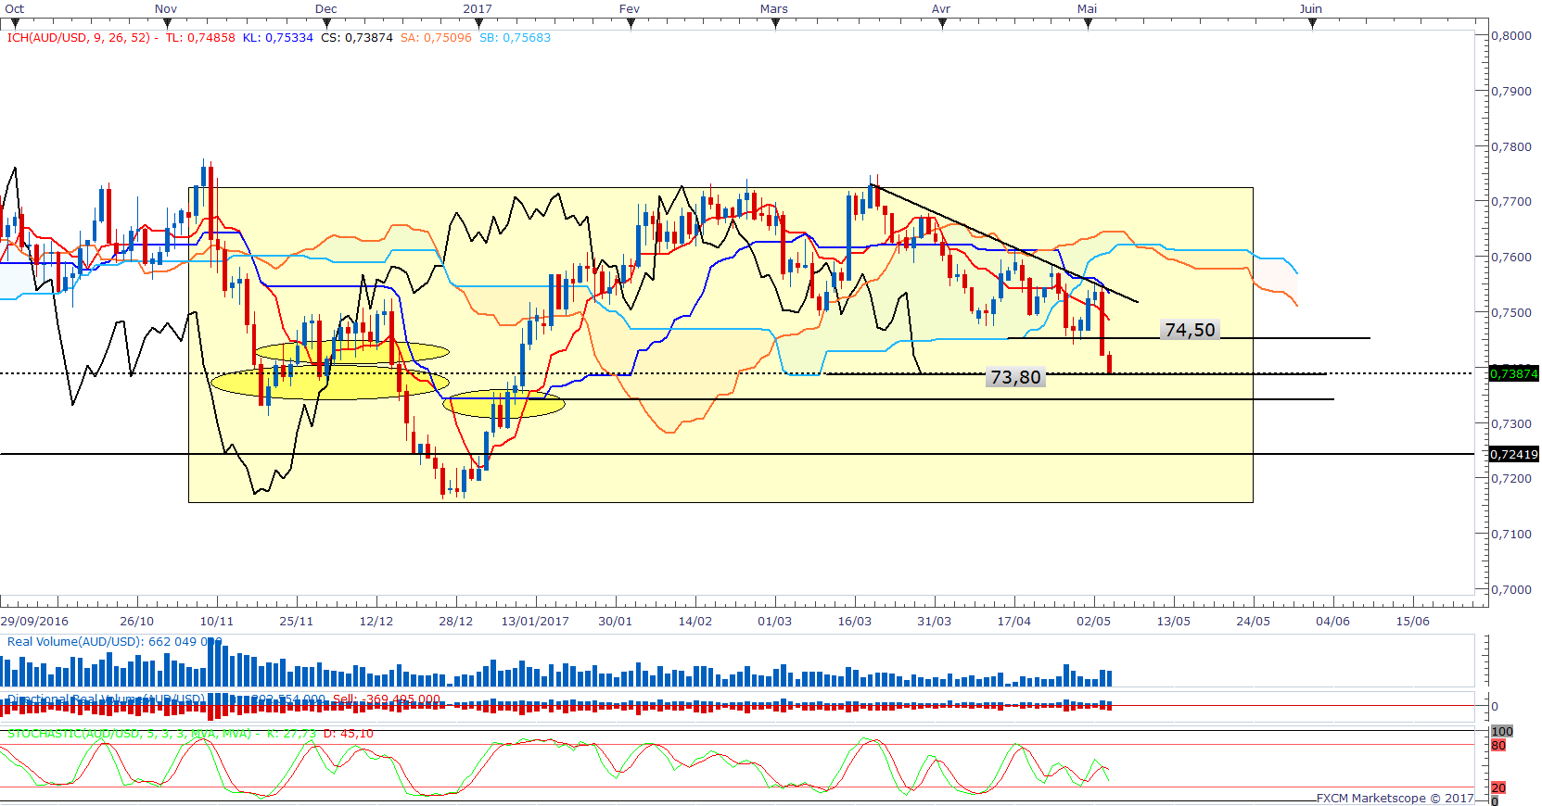Click the CS: 0,73874 Chikou value
The width and height of the screenshot is (1542, 806).
pyautogui.click(x=357, y=38)
